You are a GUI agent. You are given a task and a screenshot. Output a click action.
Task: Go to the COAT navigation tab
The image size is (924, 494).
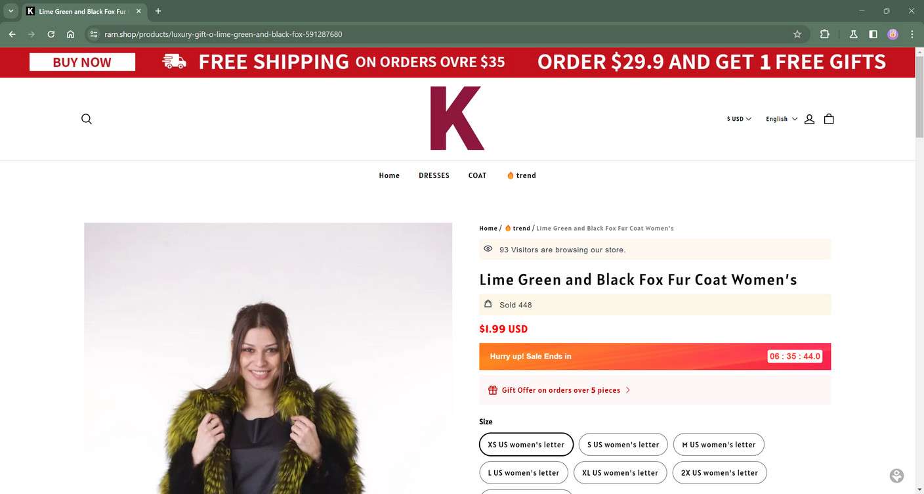tap(477, 175)
